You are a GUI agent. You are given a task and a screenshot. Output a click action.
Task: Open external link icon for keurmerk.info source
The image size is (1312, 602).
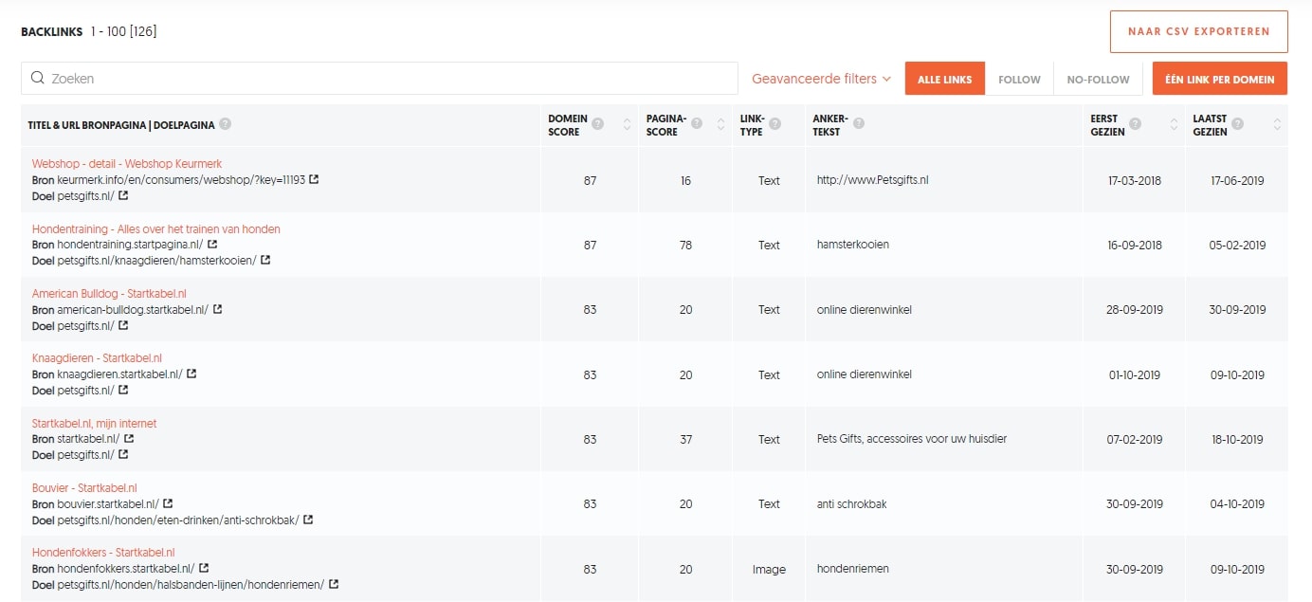coord(314,179)
